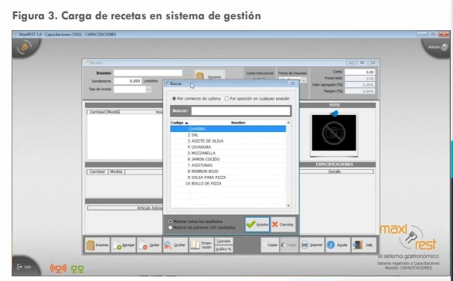Image resolution: width=453 pixels, height=281 pixels.
Task: Close the Recetas window
Action: click(373, 63)
